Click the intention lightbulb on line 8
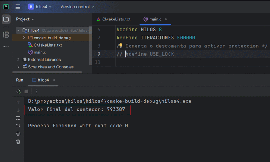270x162 pixels. pyautogui.click(x=120, y=46)
